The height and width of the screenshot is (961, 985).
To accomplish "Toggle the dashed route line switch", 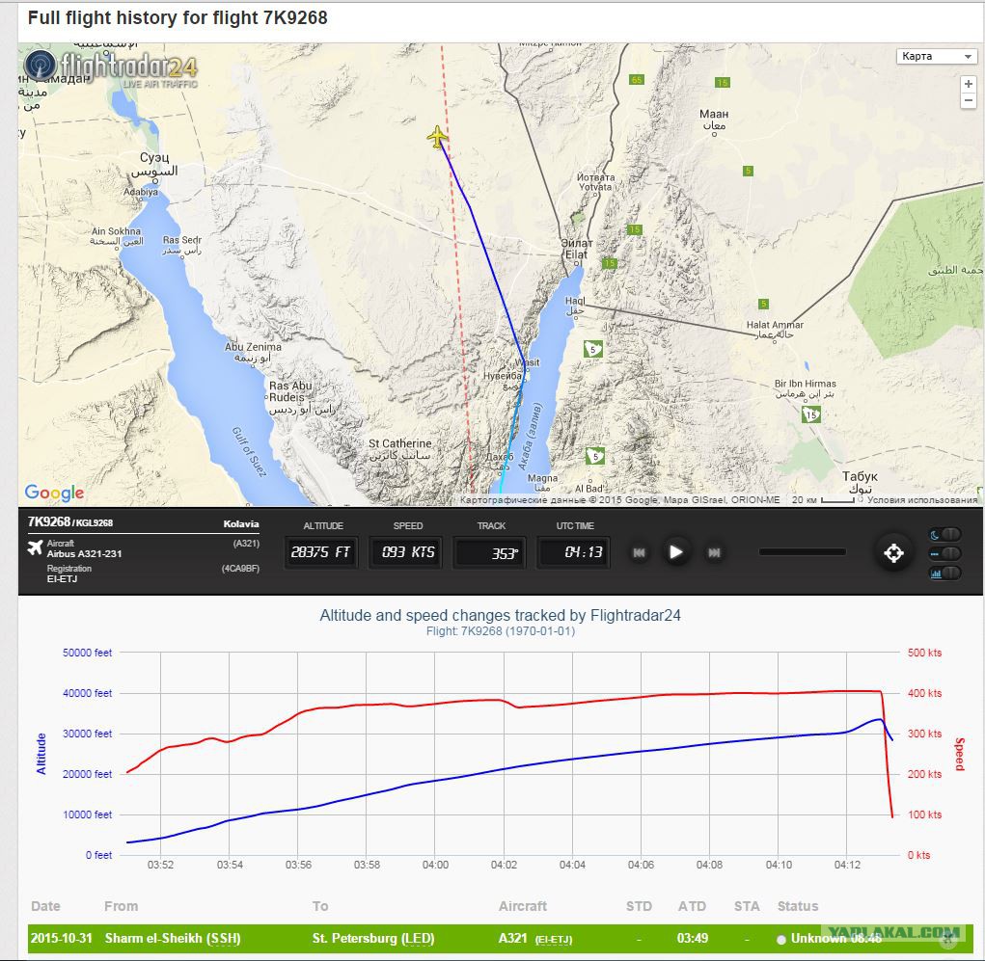I will (x=944, y=553).
